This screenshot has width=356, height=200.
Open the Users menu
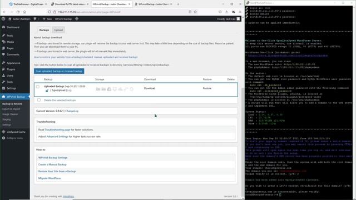(10, 76)
